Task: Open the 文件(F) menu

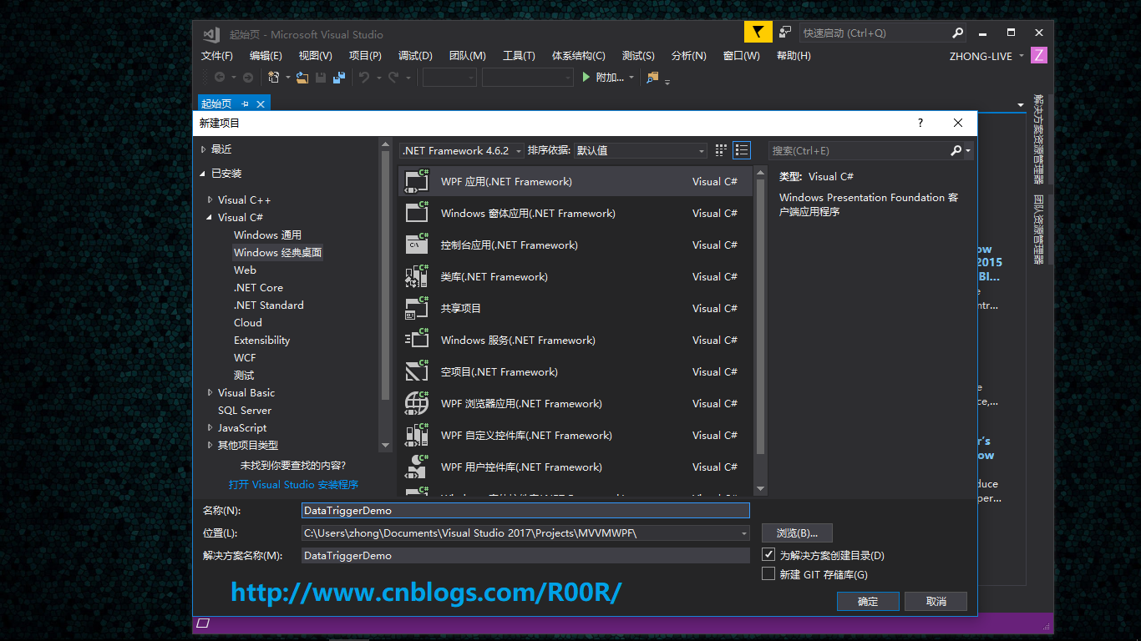Action: pos(217,56)
